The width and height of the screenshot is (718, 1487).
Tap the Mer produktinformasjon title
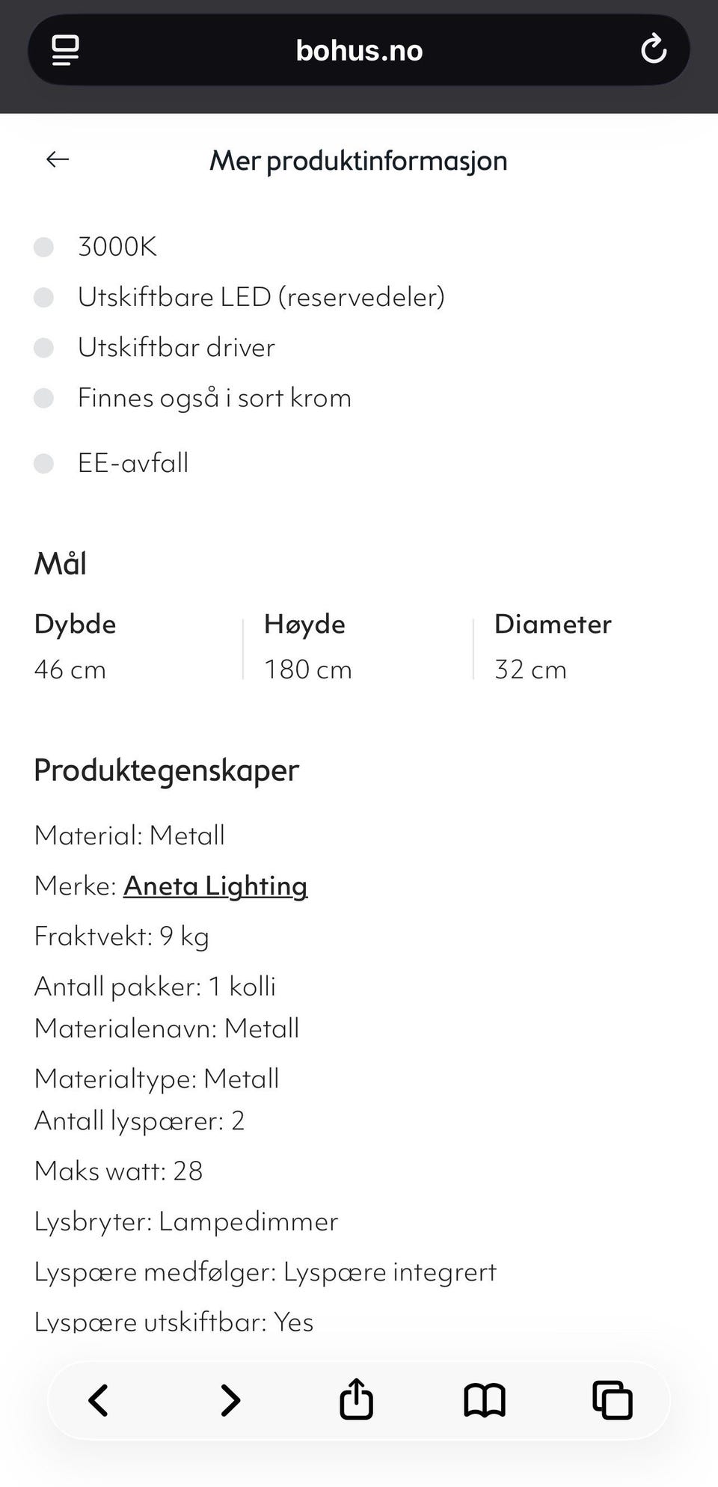tap(358, 161)
